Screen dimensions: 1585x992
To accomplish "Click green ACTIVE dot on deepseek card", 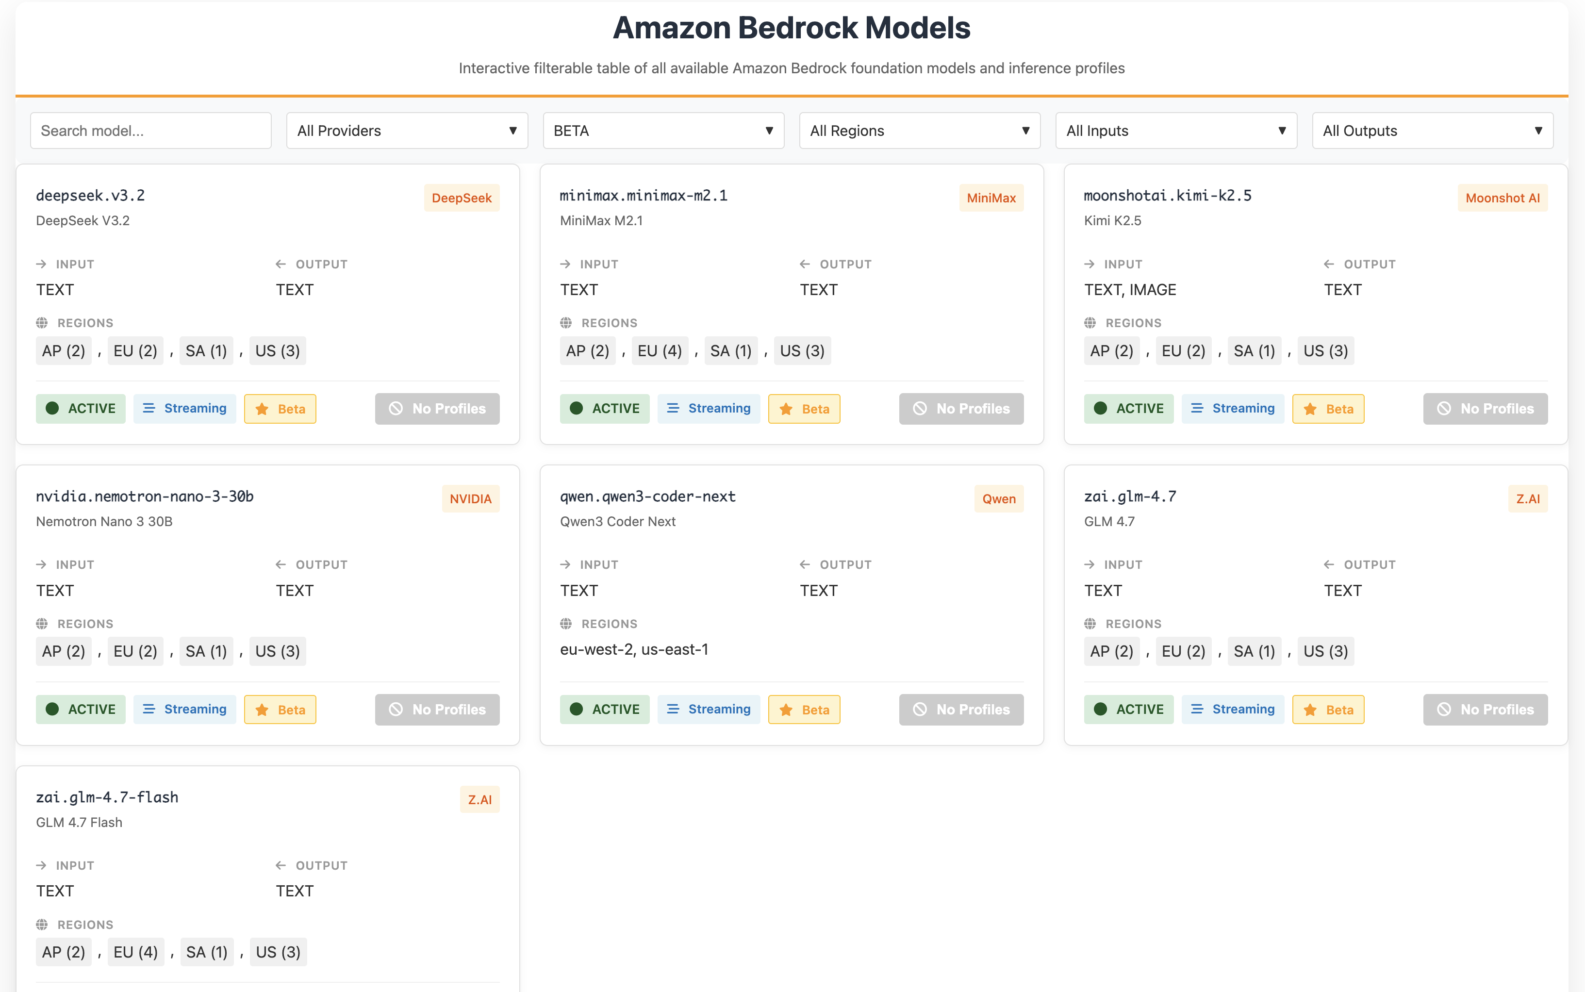I will point(52,408).
